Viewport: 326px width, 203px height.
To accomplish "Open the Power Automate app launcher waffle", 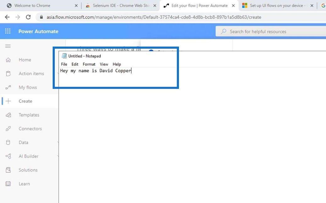I will (x=8, y=31).
